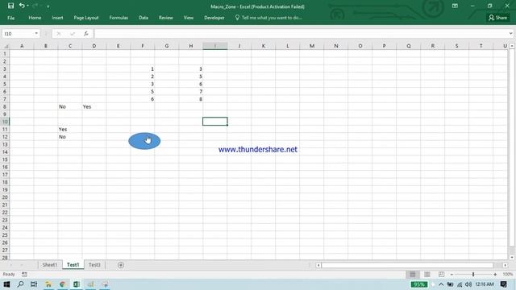Click the zoom slider handle
Image resolution: width=516 pixels, height=290 pixels.
point(473,274)
